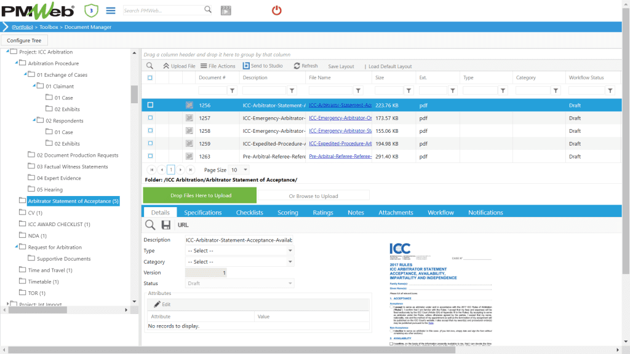Switch to the Ratings tab
Viewport: 630px width, 354px height.
click(323, 213)
